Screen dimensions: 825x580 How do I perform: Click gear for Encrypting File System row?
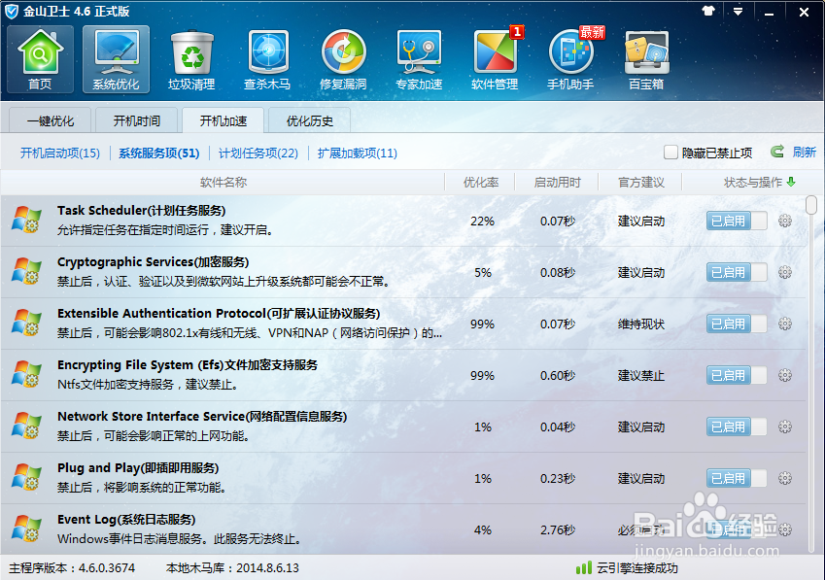[x=785, y=375]
